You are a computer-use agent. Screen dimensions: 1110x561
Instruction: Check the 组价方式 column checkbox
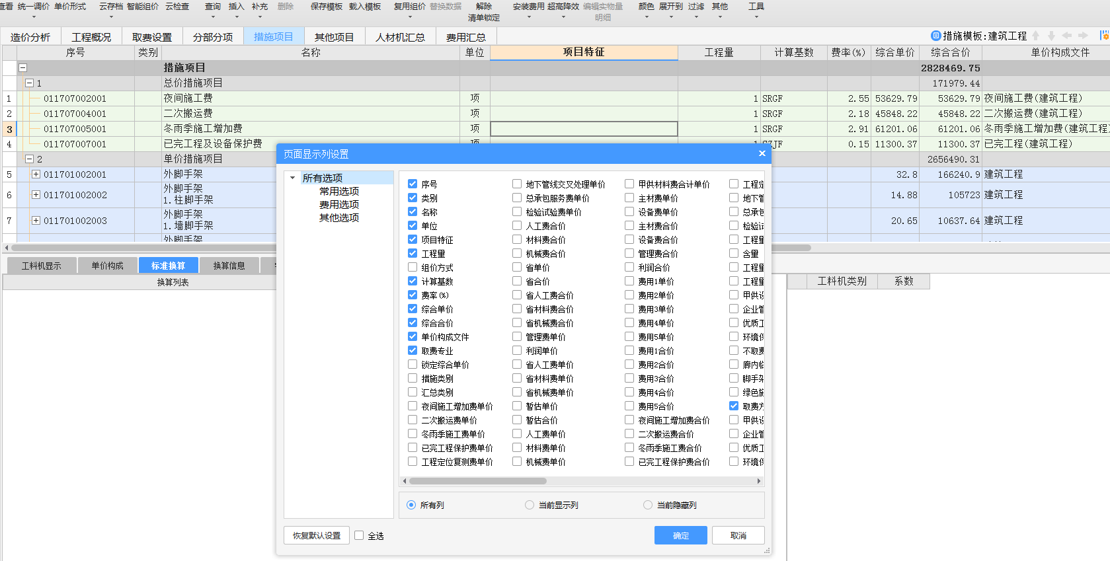coord(413,268)
